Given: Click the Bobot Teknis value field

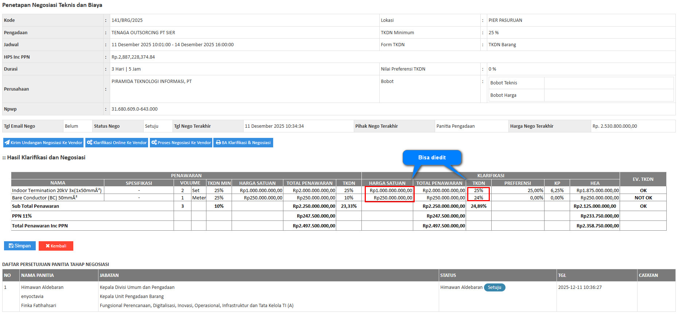Looking at the screenshot, I should pos(608,83).
